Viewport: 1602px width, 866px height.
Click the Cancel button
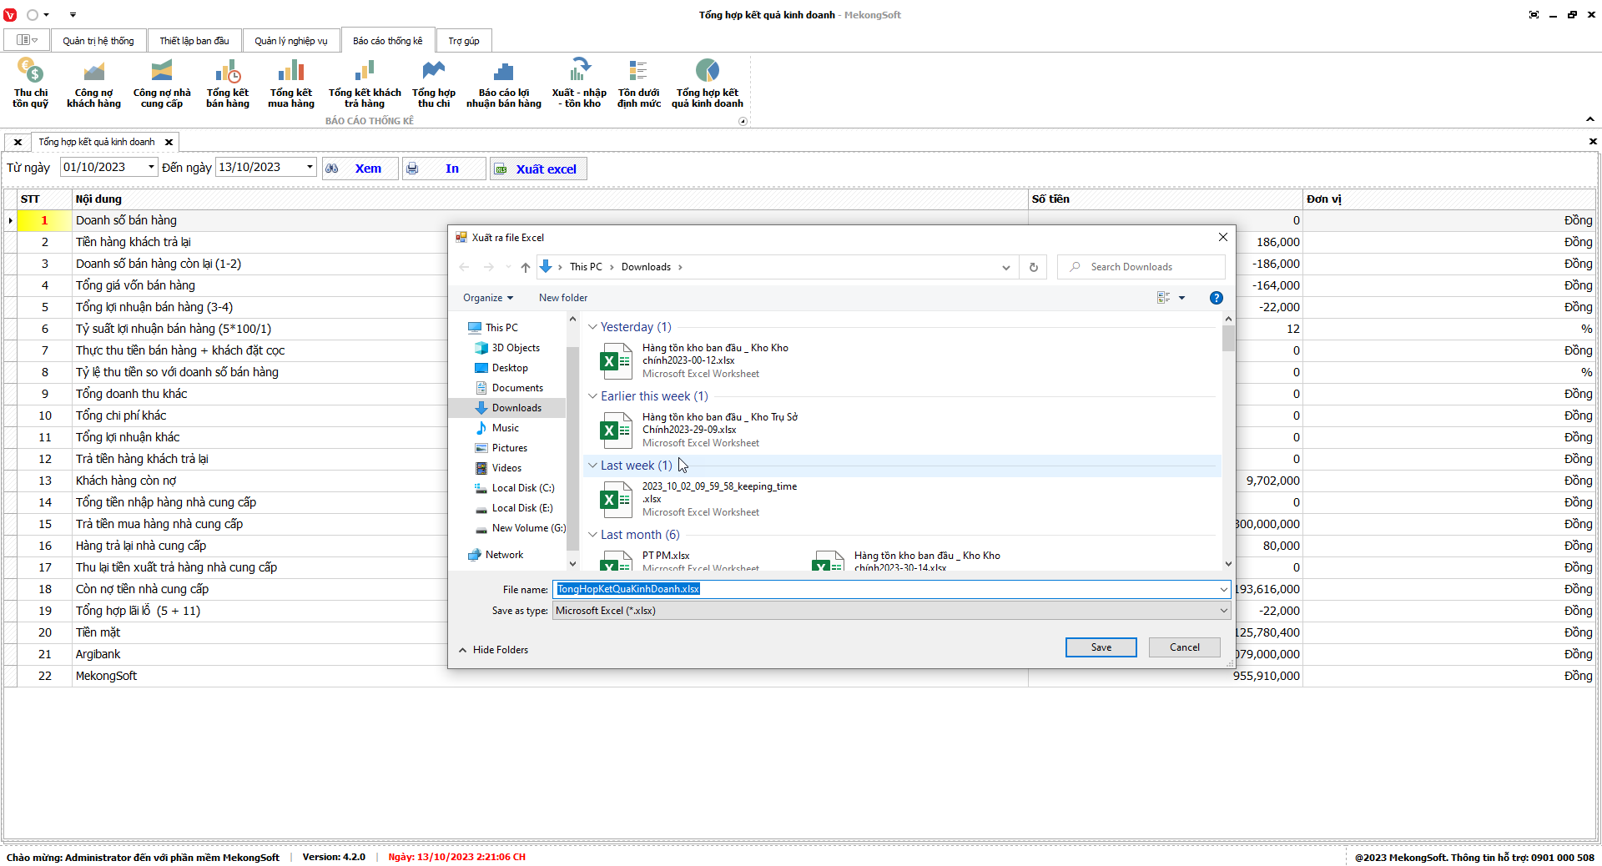pos(1184,647)
